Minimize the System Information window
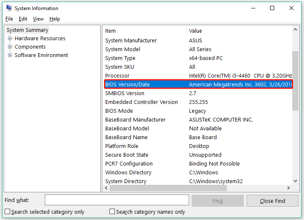304x220 pixels. pyautogui.click(x=253, y=8)
